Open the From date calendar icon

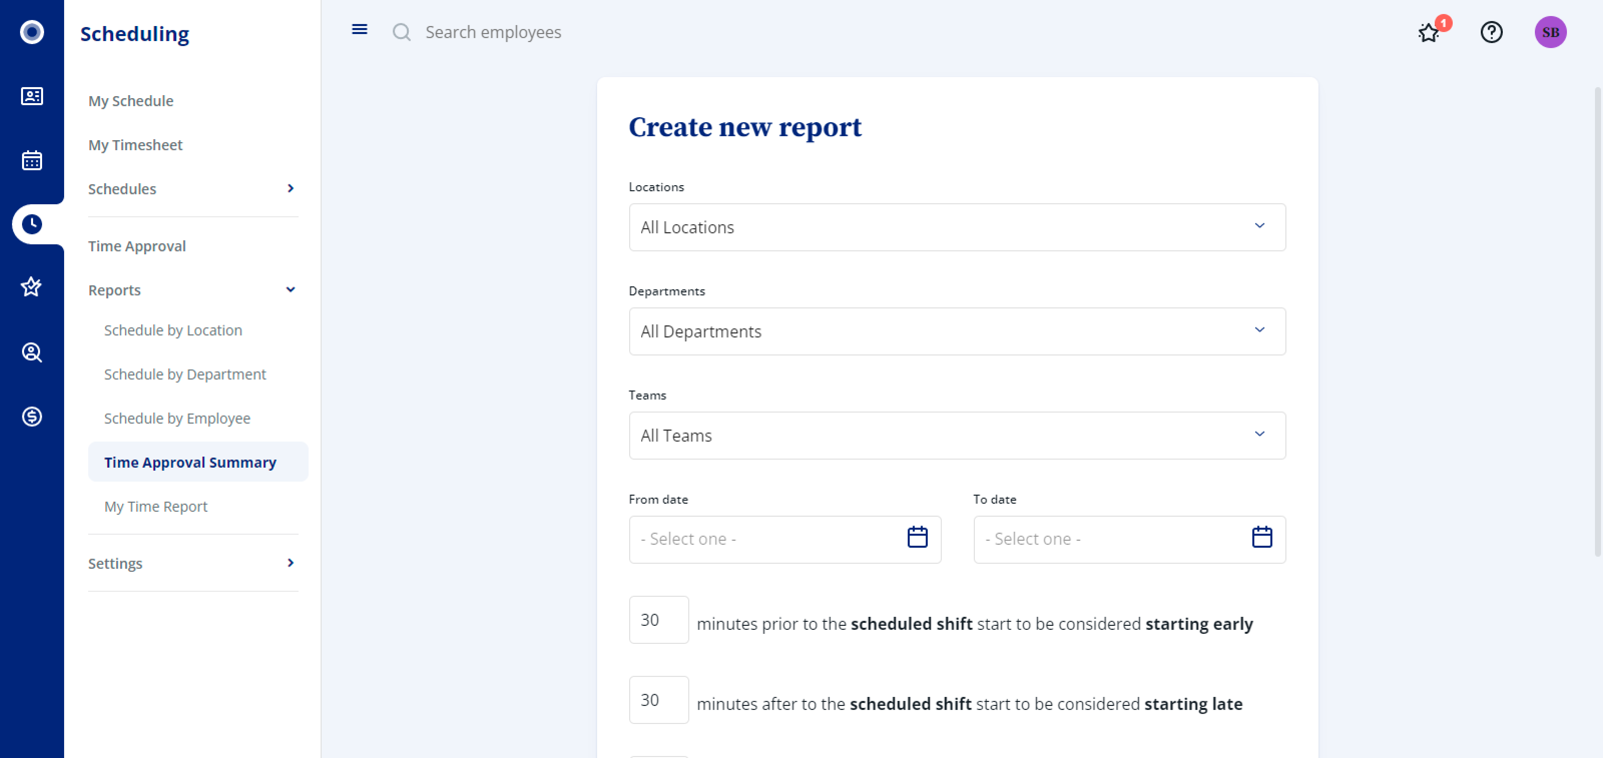tap(917, 537)
